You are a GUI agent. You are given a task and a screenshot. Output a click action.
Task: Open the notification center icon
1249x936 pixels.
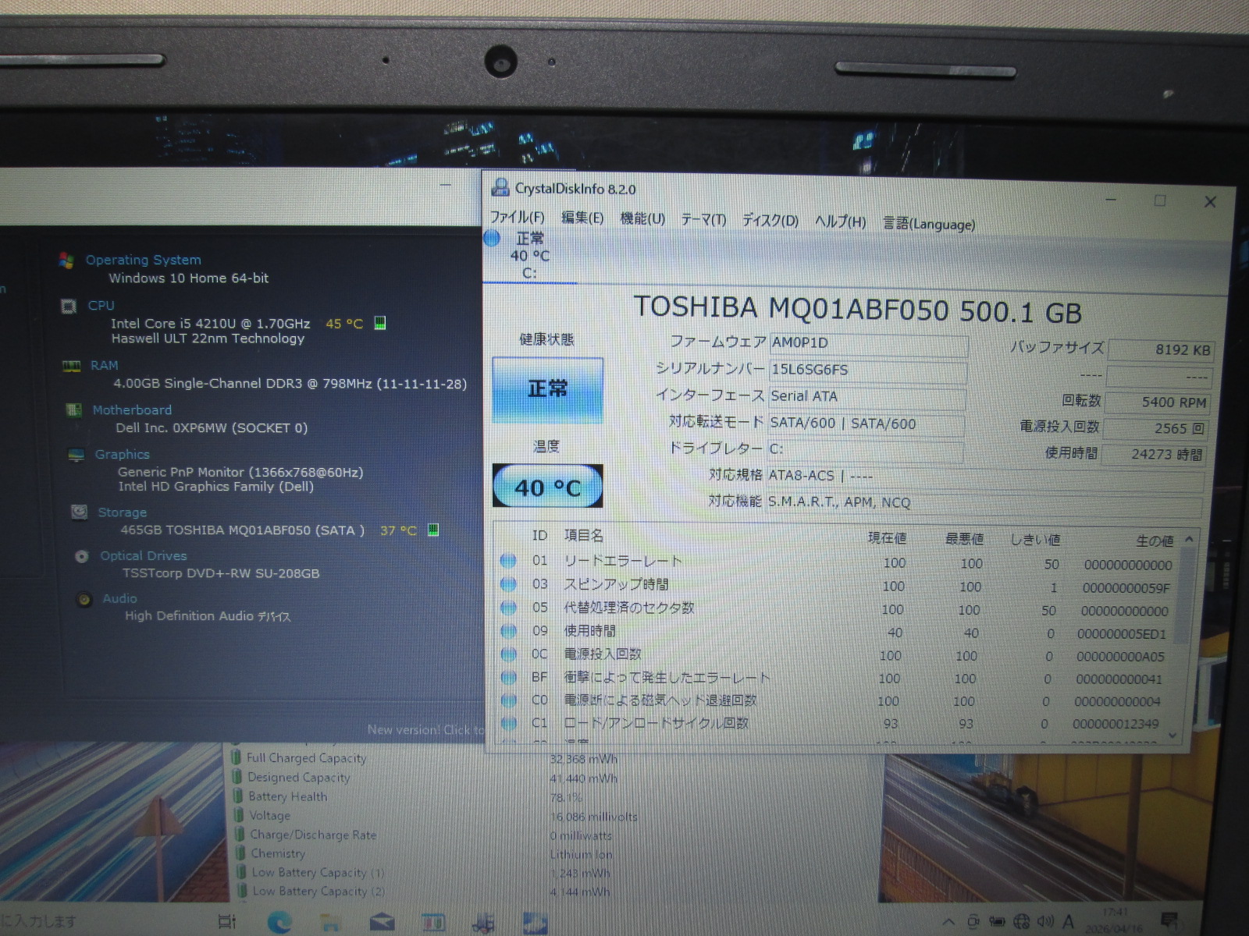pos(1169,922)
